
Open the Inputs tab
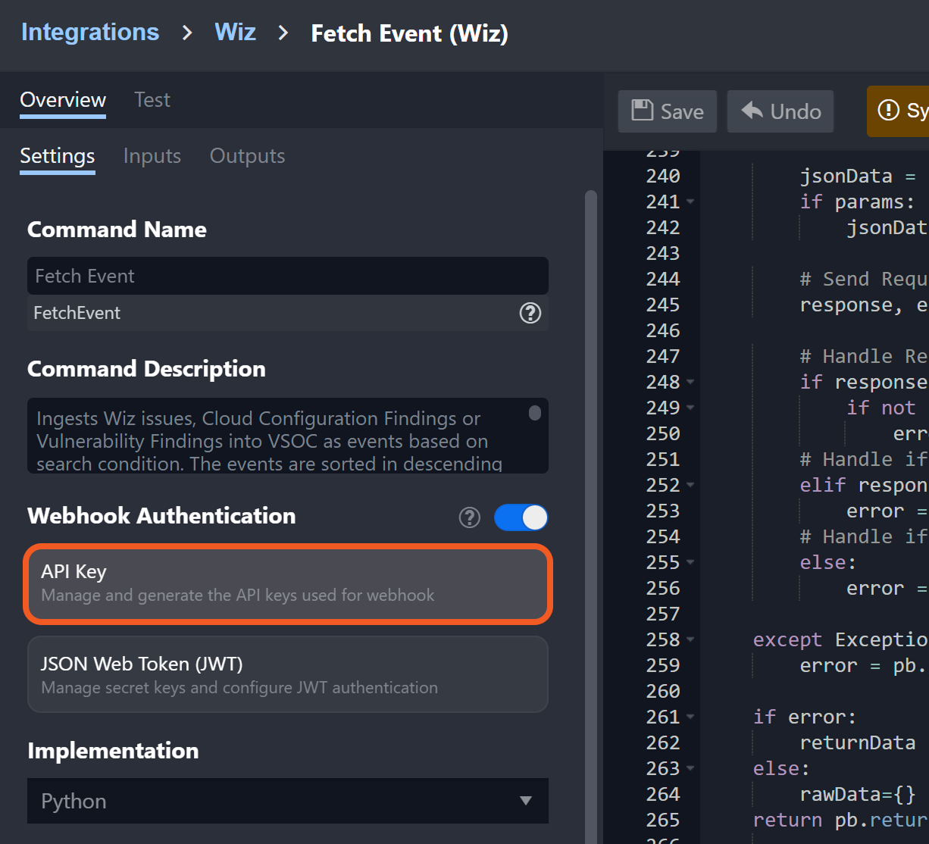(x=152, y=156)
